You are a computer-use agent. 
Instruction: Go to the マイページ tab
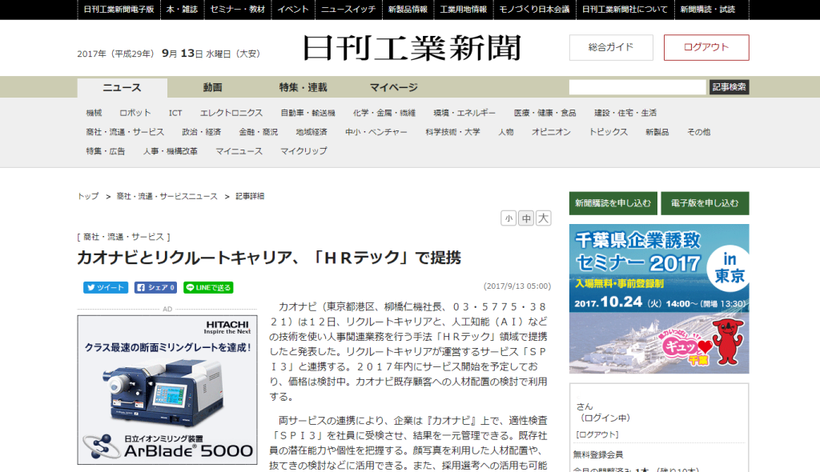coord(394,88)
